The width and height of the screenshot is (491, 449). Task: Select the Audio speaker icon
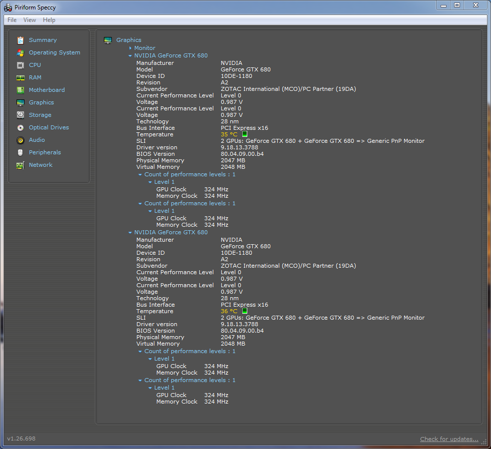click(x=20, y=140)
